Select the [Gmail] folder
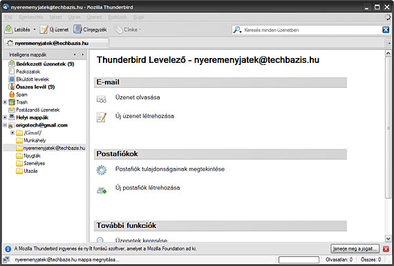This screenshot has width=394, height=266. click(x=28, y=133)
